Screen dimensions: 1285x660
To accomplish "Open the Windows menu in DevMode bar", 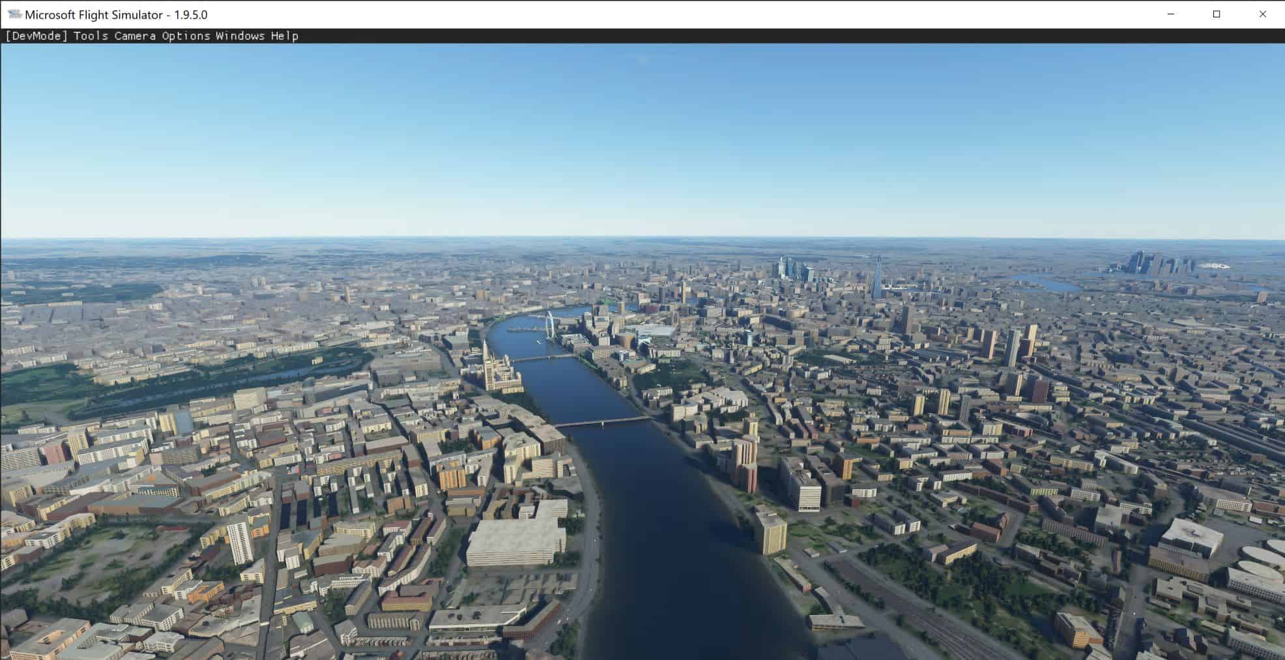I will point(240,36).
